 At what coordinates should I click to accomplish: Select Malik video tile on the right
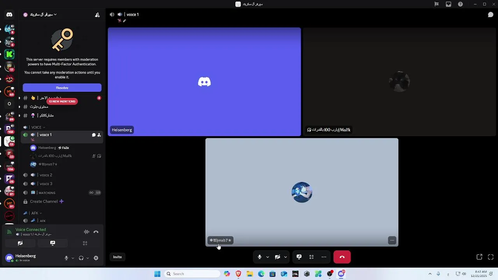coord(400,82)
